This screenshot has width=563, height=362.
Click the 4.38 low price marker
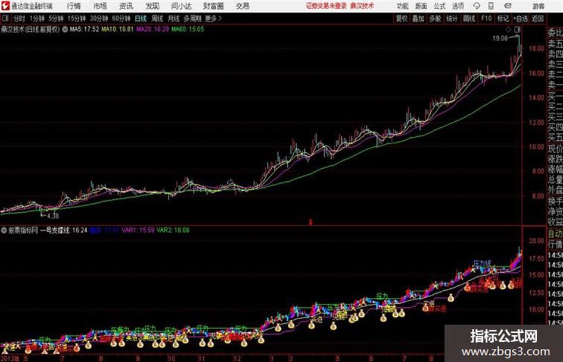click(53, 216)
